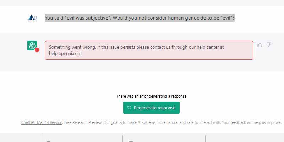The width and height of the screenshot is (284, 142).
Task: Select the third bottom panel segment
Action: [x=164, y=138]
